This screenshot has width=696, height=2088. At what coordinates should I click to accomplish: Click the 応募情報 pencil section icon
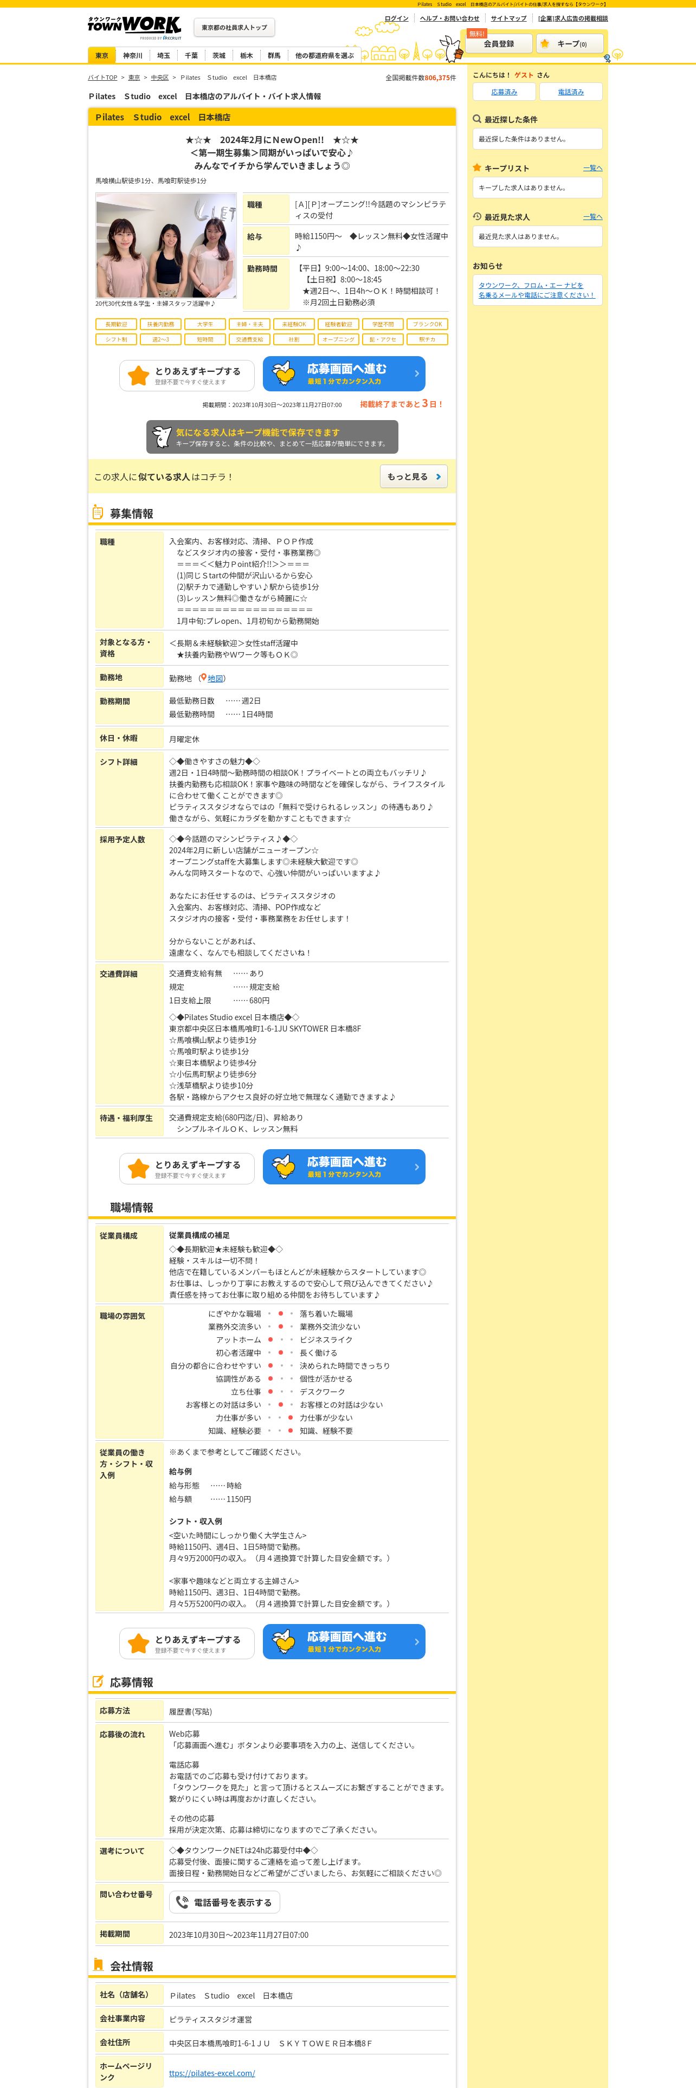[x=98, y=1681]
